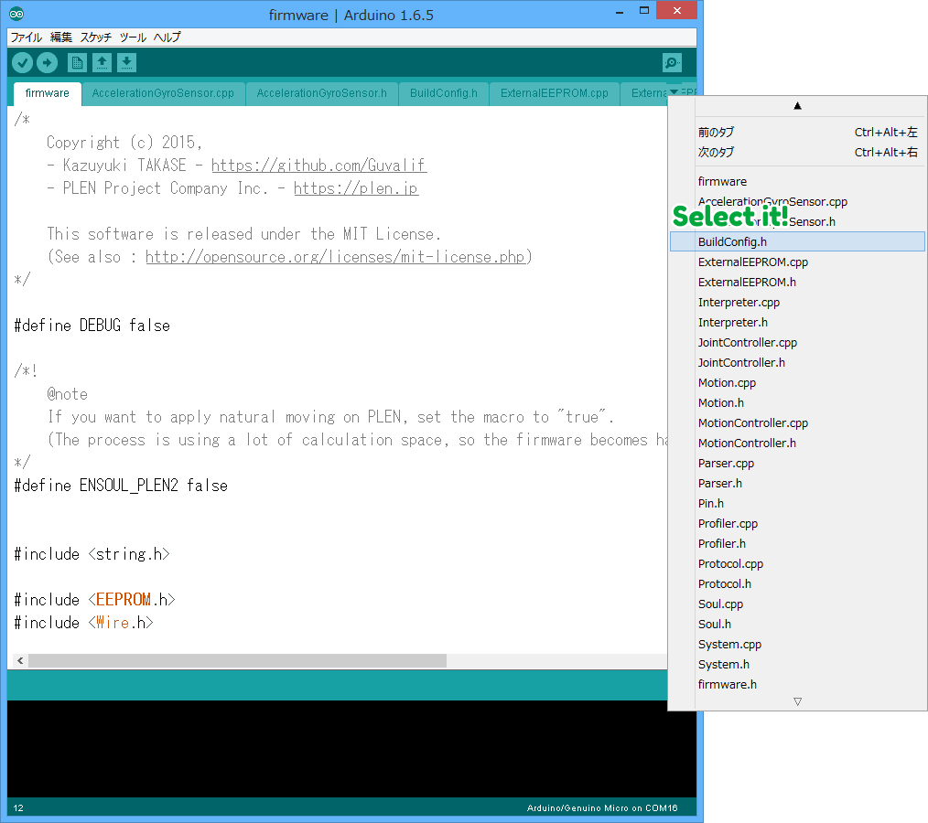Click the menu scroll-down arrow
Viewport: 928px width, 823px height.
[797, 701]
